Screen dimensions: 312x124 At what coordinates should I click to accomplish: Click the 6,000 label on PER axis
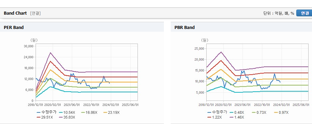pos(30,90)
